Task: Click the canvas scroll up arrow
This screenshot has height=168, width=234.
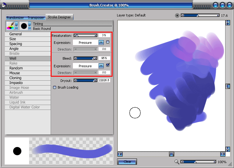Action: click(228, 23)
